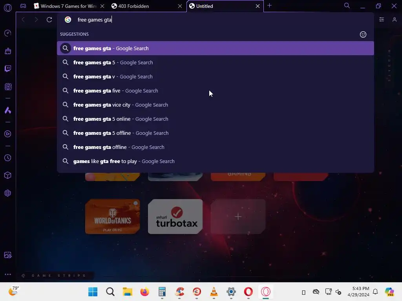Close the Untitled tab

coord(258,6)
